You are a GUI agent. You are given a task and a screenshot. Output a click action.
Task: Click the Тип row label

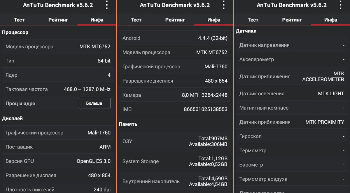[10, 61]
